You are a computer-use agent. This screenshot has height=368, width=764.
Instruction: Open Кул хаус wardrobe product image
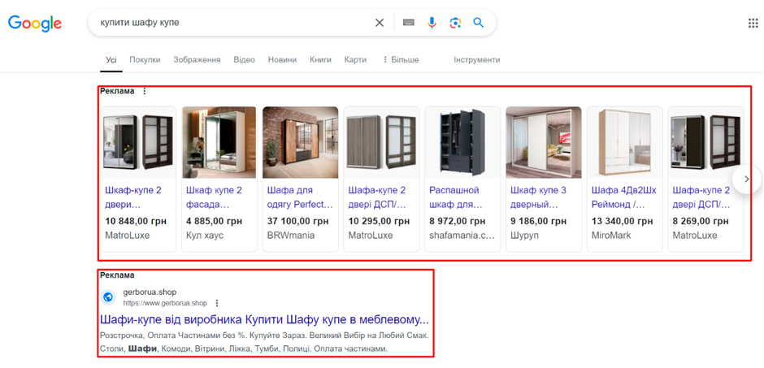pyautogui.click(x=219, y=142)
